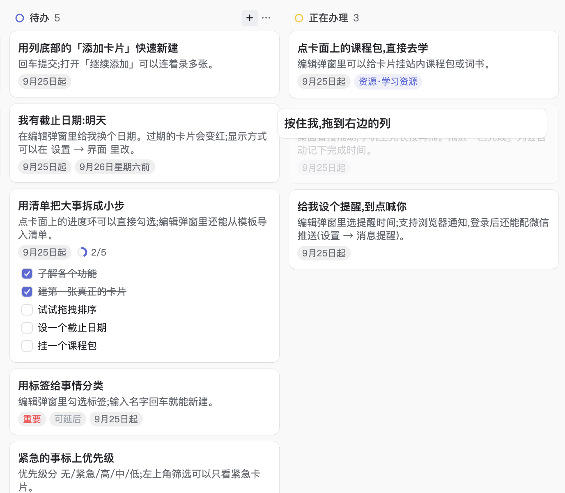565x493 pixels.
Task: Click 9月25日起 chip on 用标签给事情分类 card
Action: coord(116,419)
